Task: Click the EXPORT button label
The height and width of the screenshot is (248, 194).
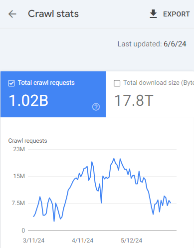Action: [177, 14]
